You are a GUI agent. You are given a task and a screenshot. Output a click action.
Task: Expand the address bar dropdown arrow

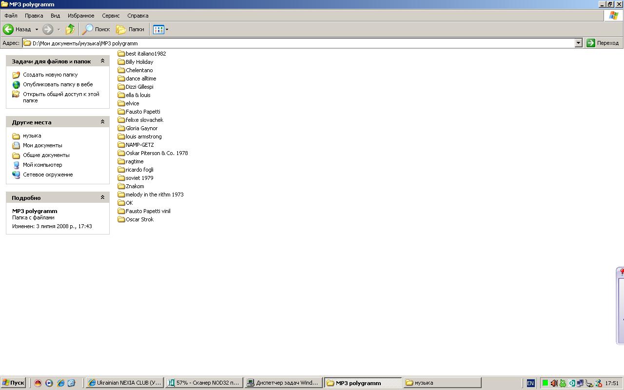(578, 43)
